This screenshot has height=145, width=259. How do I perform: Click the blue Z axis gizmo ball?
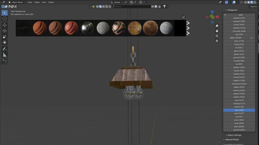point(212,12)
